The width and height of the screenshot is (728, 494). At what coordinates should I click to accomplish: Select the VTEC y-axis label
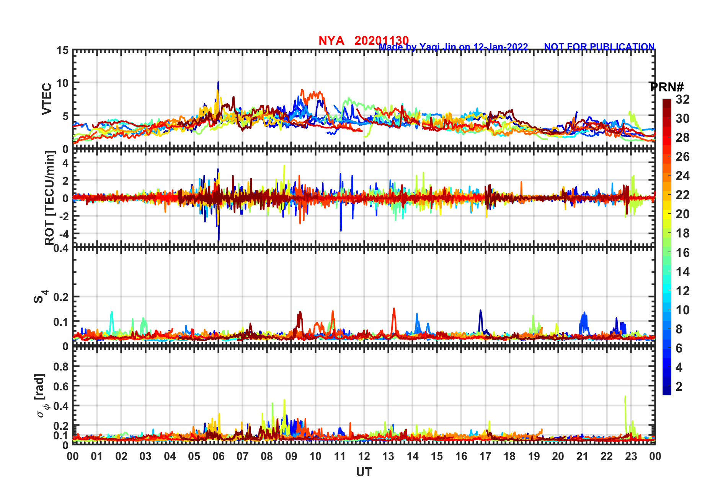click(47, 99)
